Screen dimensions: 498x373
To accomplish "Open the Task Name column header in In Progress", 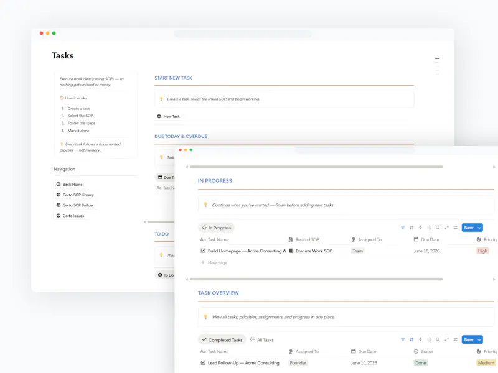I will pyautogui.click(x=214, y=239).
